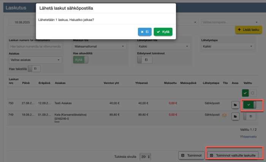Screen dimensions: 266x162
Task: Click the Yhteenveto link
Action: tap(248, 136)
